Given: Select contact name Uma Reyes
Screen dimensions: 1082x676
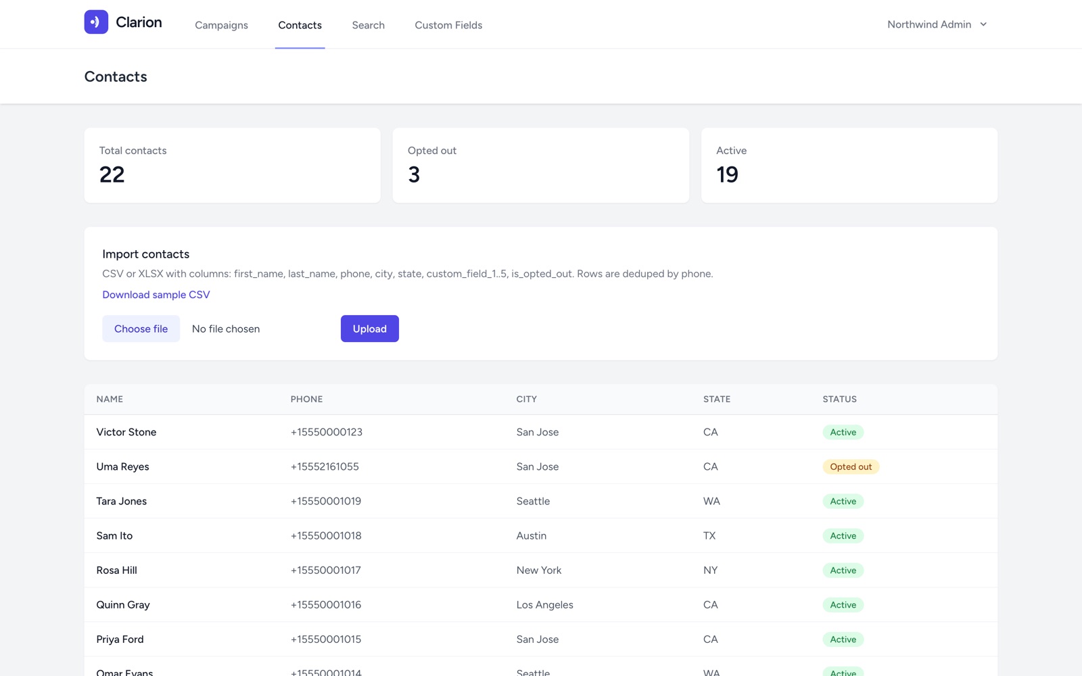Looking at the screenshot, I should pos(122,466).
